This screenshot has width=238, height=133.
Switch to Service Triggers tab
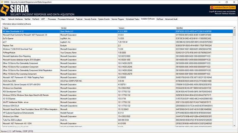[x=118, y=19]
